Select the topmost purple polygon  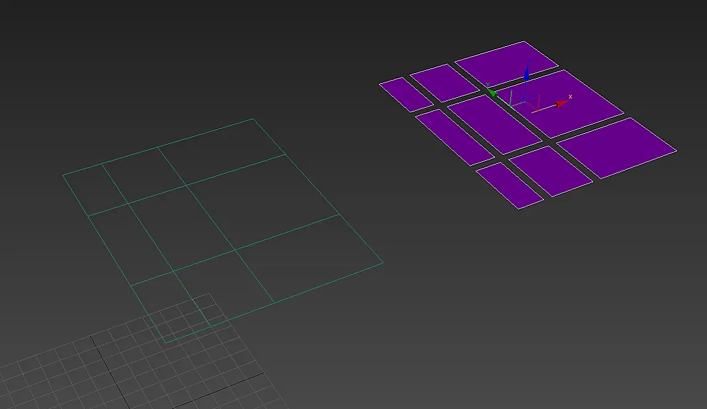(x=506, y=63)
